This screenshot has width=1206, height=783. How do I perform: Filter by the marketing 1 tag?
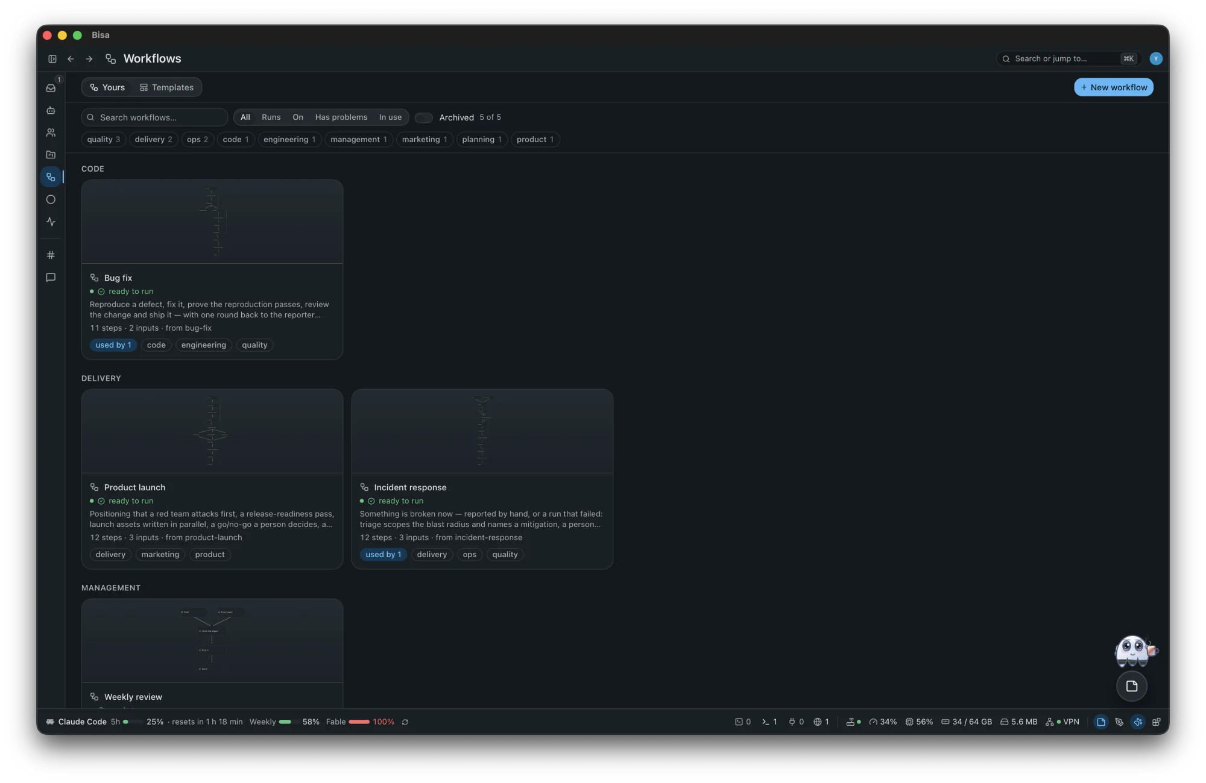pos(425,140)
